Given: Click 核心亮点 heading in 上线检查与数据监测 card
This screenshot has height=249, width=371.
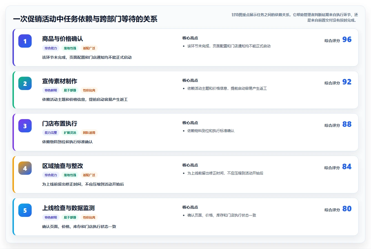Looking at the screenshot, I should click(x=190, y=207).
